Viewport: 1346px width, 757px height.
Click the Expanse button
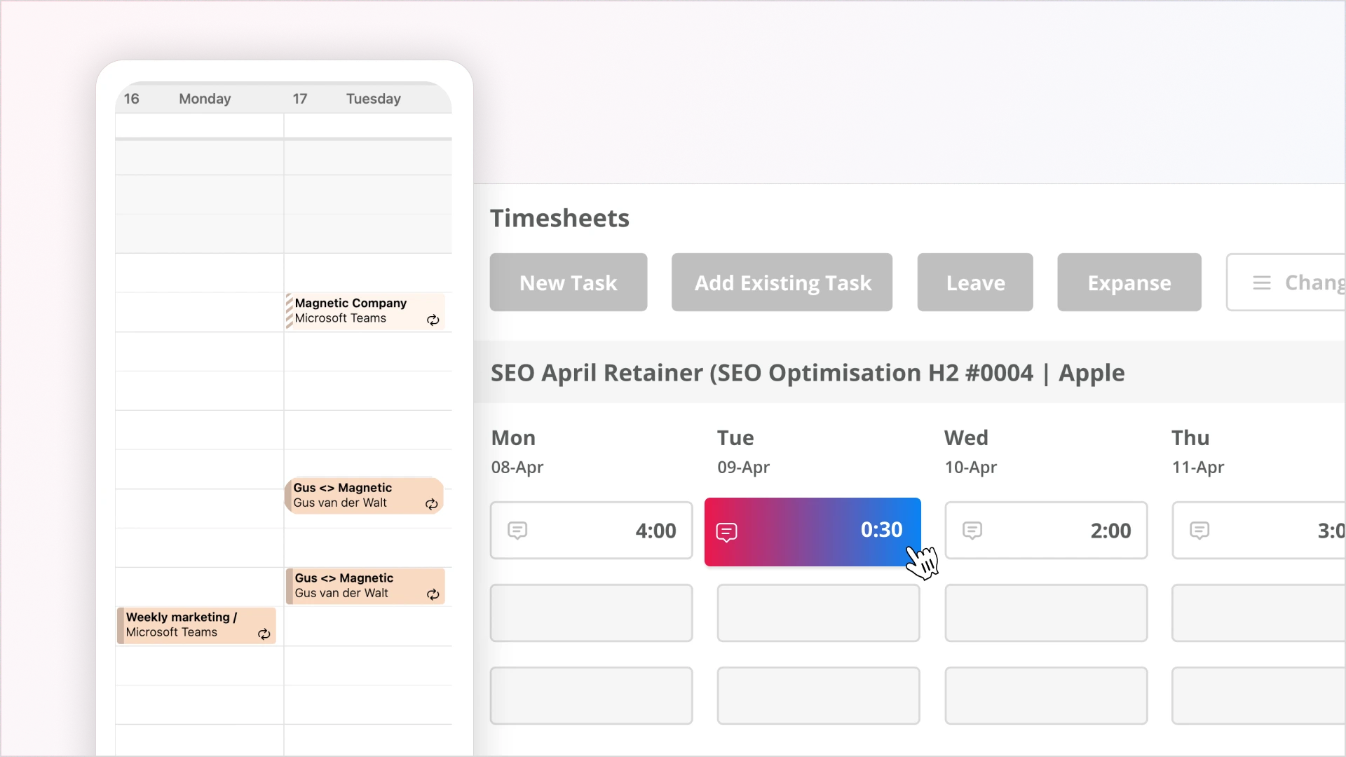1129,282
